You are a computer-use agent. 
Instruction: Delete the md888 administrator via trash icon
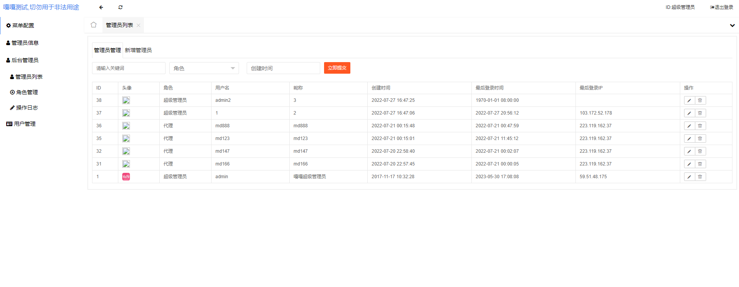click(700, 126)
